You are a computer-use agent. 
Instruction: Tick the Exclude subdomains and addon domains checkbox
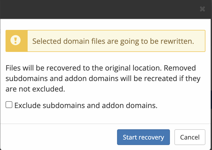pos(9,105)
